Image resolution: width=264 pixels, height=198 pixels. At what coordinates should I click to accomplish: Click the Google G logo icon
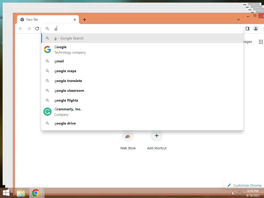47,49
